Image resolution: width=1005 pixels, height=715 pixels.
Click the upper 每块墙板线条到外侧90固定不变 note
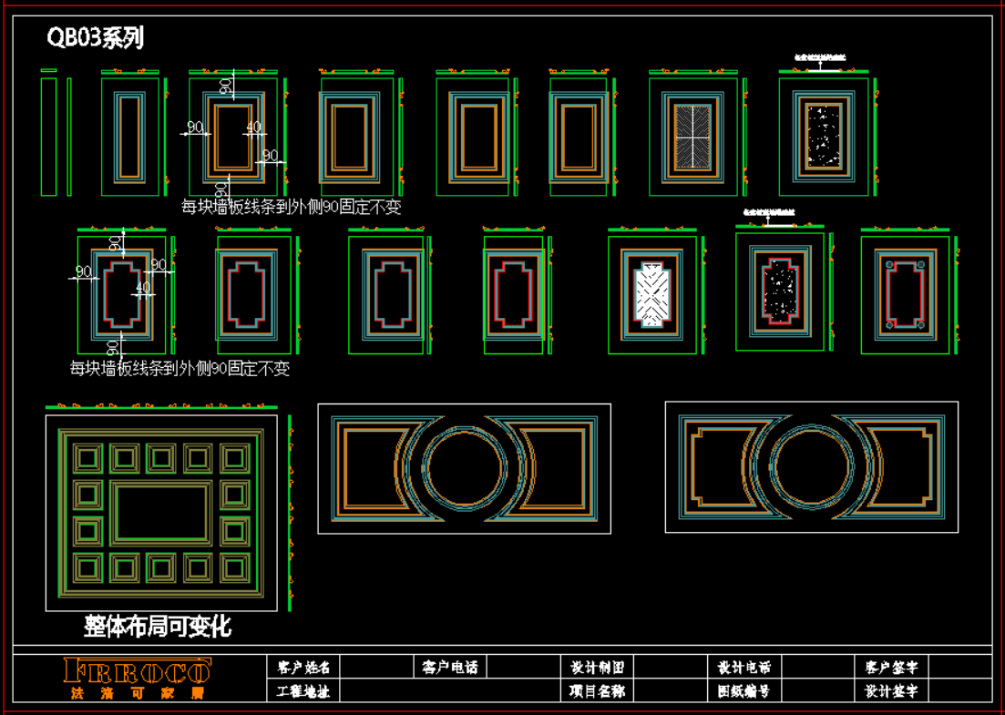coord(291,207)
